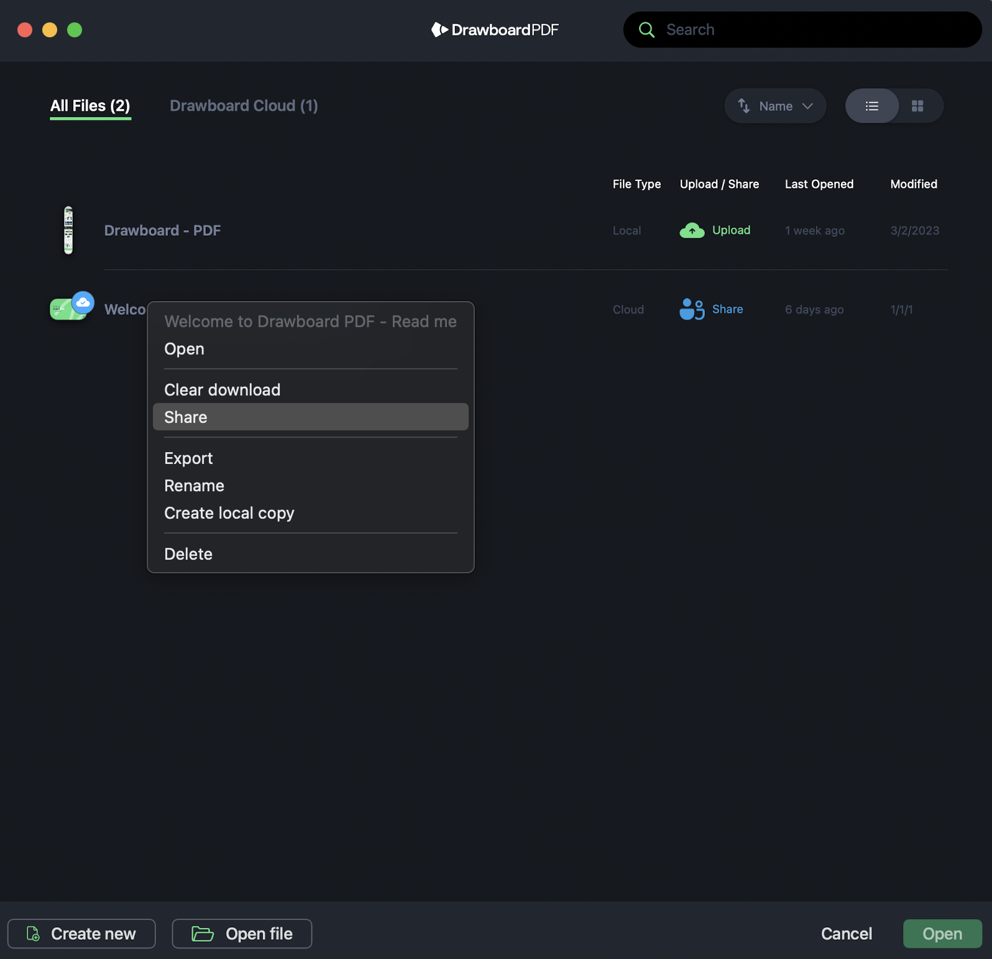Image resolution: width=992 pixels, height=959 pixels.
Task: Click the 'Local' file type cell
Action: (627, 230)
